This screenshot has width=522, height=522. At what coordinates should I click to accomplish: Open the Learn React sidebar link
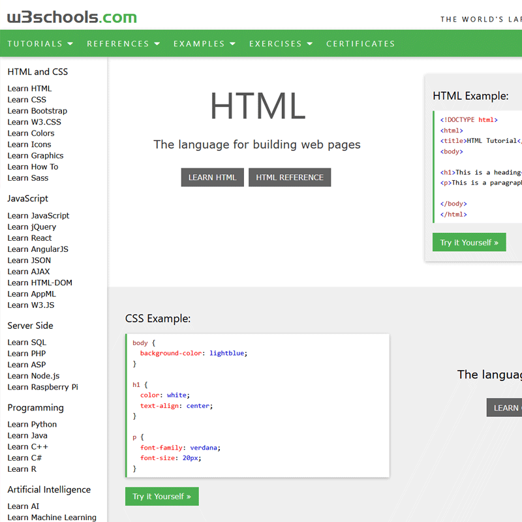pos(29,238)
